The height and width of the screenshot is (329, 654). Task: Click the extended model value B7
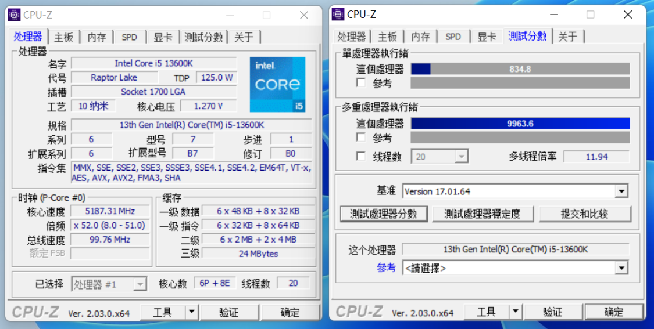point(192,153)
